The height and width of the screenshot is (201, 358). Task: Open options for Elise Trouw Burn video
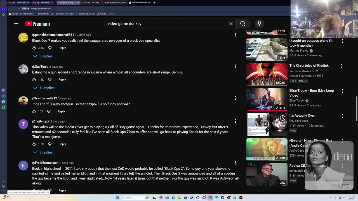(343, 91)
